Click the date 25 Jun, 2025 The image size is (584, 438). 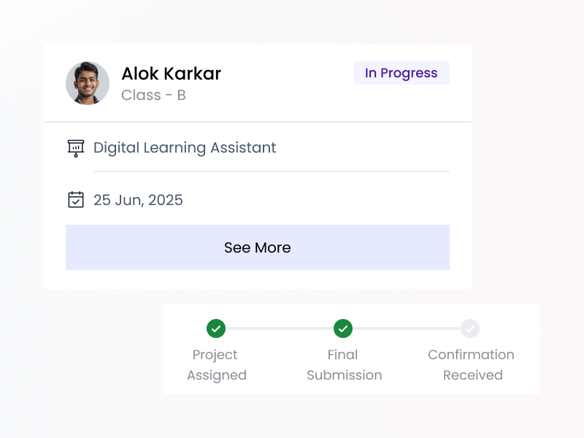coord(138,199)
